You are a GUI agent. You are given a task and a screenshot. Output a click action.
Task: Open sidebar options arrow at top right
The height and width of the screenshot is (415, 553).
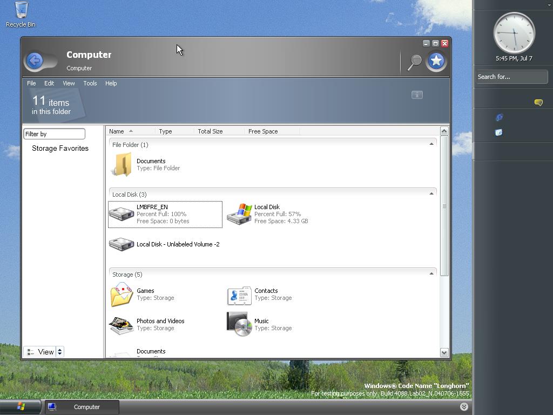tap(549, 4)
